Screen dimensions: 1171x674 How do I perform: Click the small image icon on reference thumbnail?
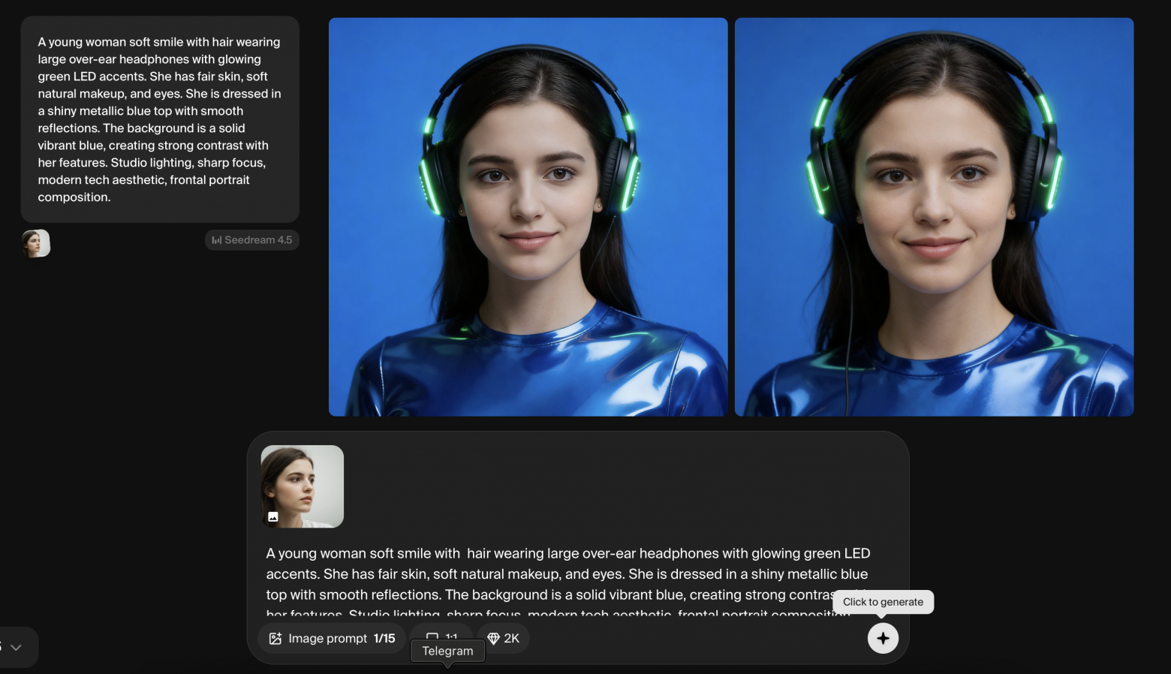(x=273, y=516)
